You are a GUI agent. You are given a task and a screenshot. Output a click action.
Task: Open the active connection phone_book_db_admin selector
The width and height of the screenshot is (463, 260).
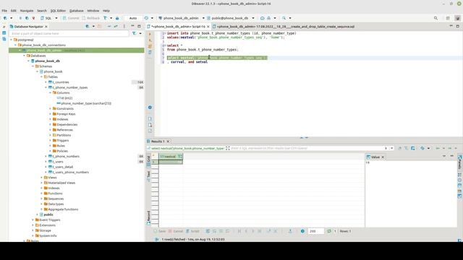coord(181,18)
